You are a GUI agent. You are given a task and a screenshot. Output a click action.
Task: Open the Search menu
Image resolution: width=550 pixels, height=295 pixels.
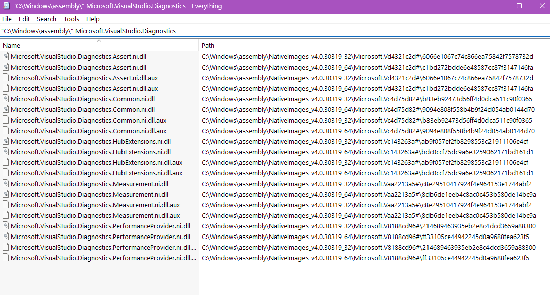pyautogui.click(x=47, y=19)
